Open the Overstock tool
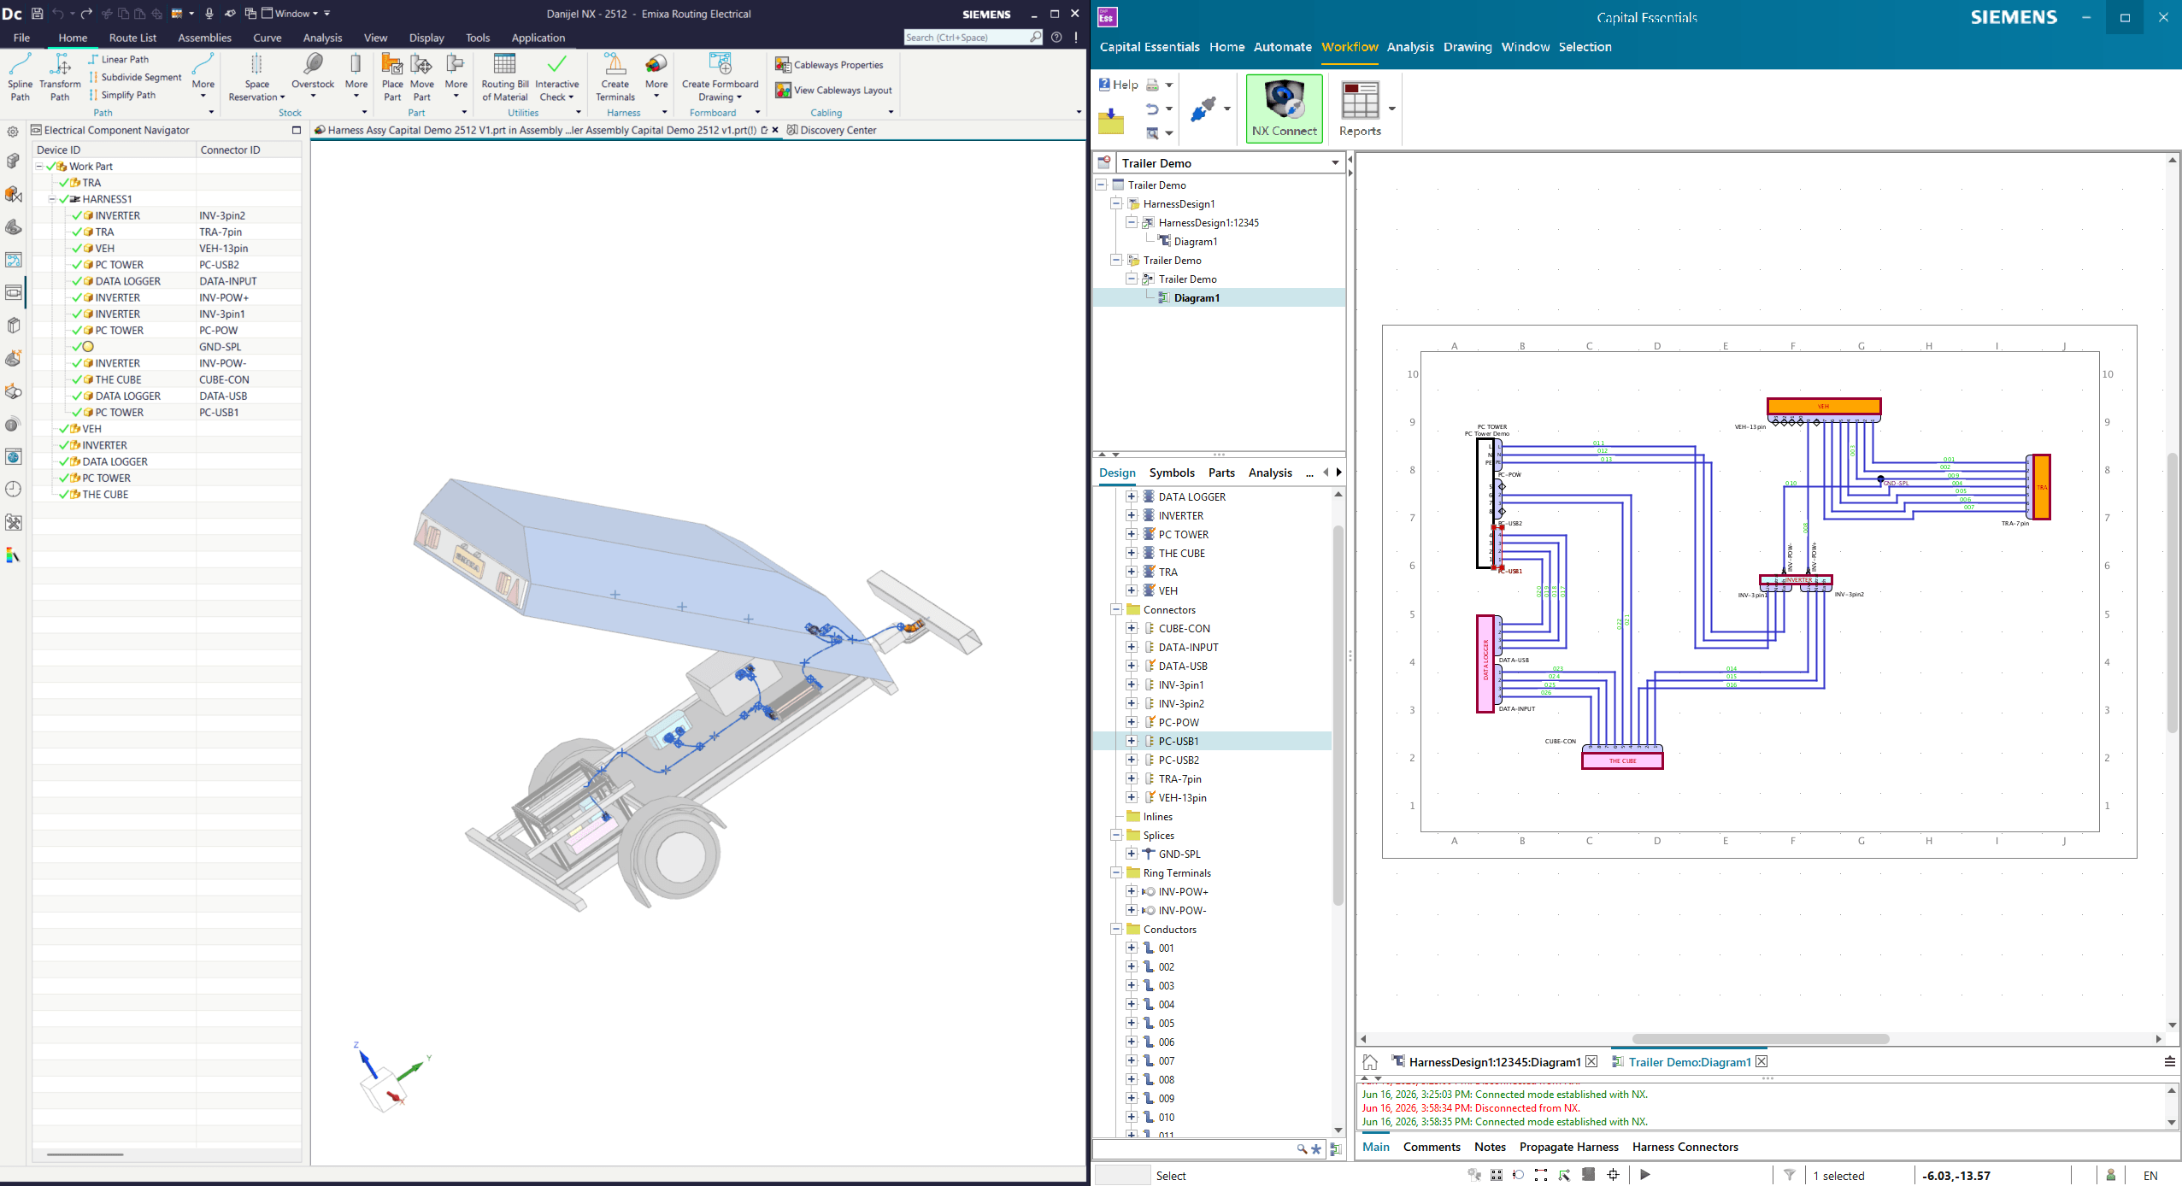The height and width of the screenshot is (1186, 2182). point(313,75)
